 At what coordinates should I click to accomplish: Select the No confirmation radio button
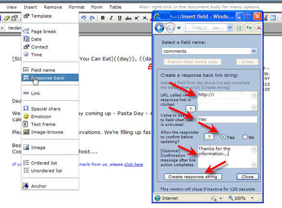point(245,137)
